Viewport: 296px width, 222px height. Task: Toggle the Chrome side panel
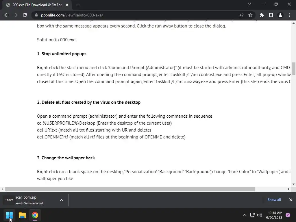271,15
